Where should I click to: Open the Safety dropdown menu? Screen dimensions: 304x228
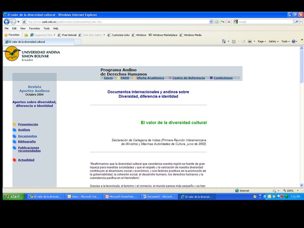274,41
